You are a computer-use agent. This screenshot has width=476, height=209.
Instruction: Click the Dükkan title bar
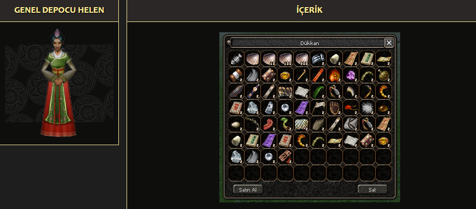(x=307, y=43)
